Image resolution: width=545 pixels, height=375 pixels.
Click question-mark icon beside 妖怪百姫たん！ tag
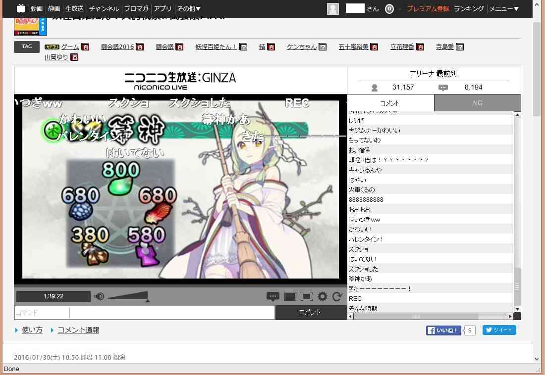pos(243,47)
